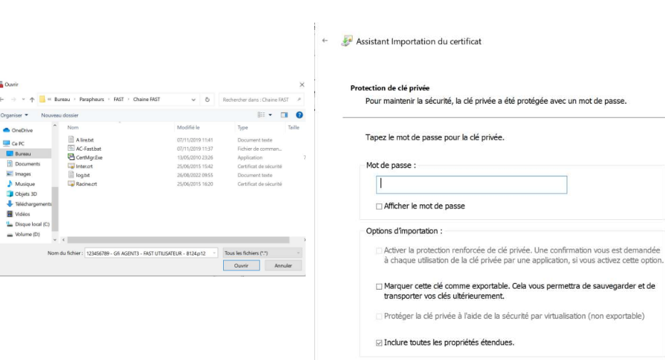Uncheck Inclure toutes les propriétés étendues
Viewport: 665px width, 360px height.
click(379, 343)
